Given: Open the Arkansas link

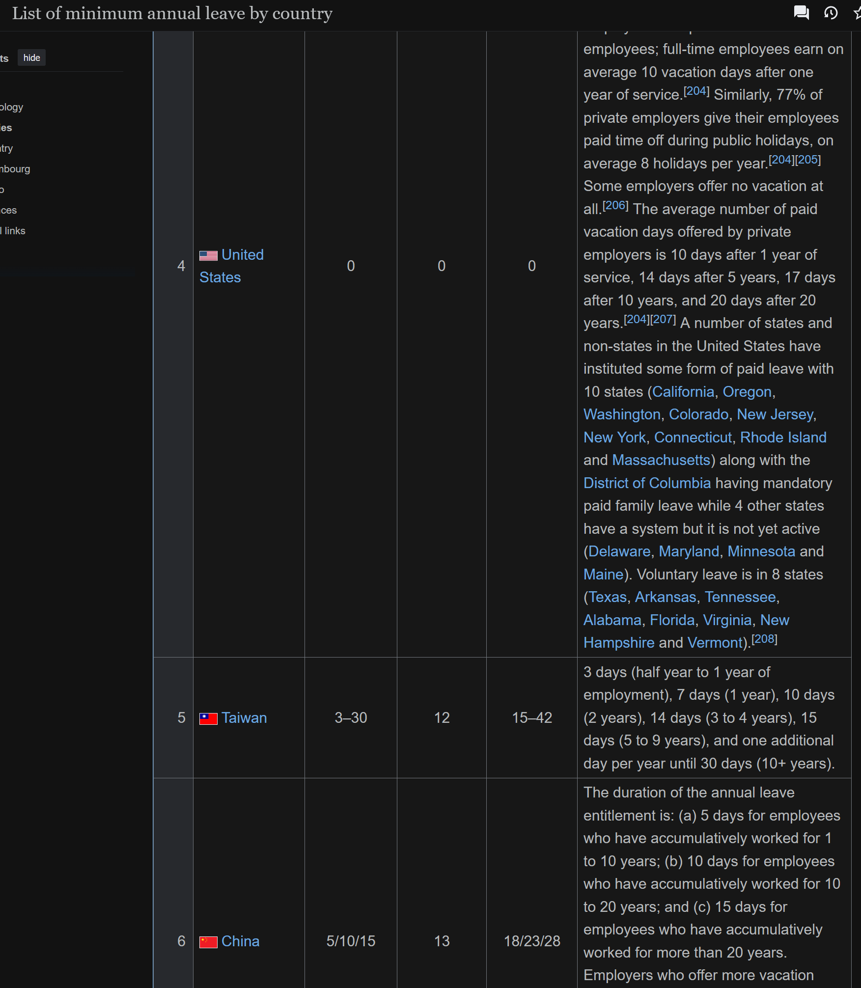Looking at the screenshot, I should click(x=666, y=597).
